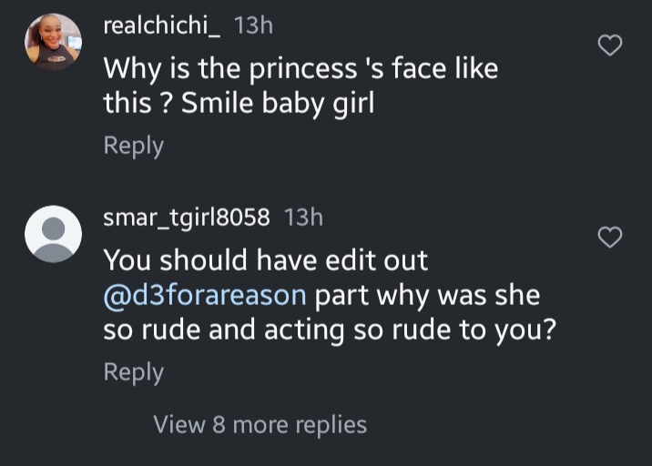Select the "this ? Smile baby girl" line
The image size is (652, 466).
point(239,104)
